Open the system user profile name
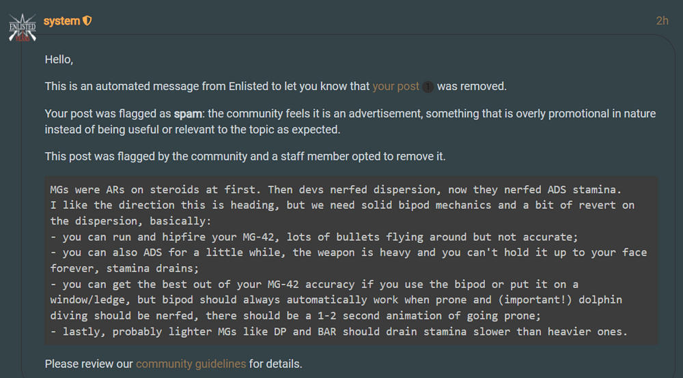This screenshot has width=683, height=378. [x=61, y=21]
